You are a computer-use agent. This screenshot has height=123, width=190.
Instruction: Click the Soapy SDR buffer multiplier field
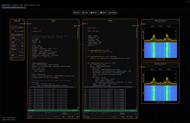(x=17, y=58)
